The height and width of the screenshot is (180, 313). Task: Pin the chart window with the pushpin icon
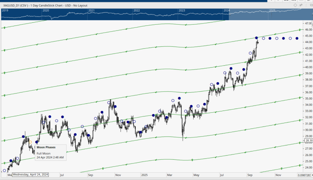click(301, 5)
